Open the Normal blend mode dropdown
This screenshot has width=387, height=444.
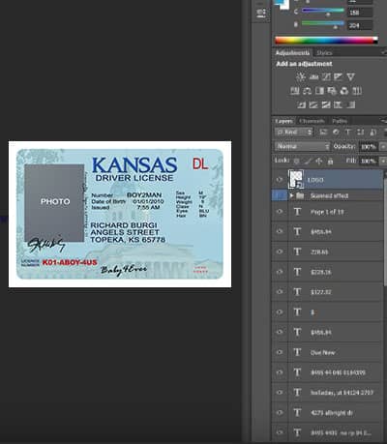[302, 146]
